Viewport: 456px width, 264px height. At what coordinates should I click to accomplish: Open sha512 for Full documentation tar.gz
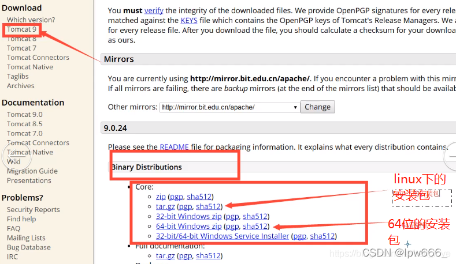208,256
